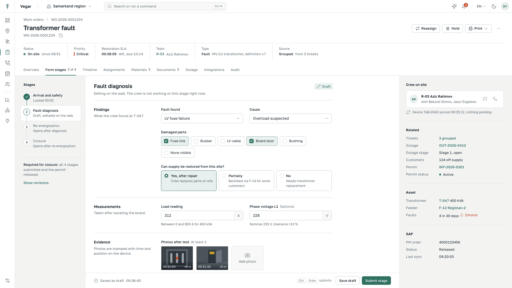The width and height of the screenshot is (512, 288).
Task: Click the Add photo tile
Action: coord(247,258)
